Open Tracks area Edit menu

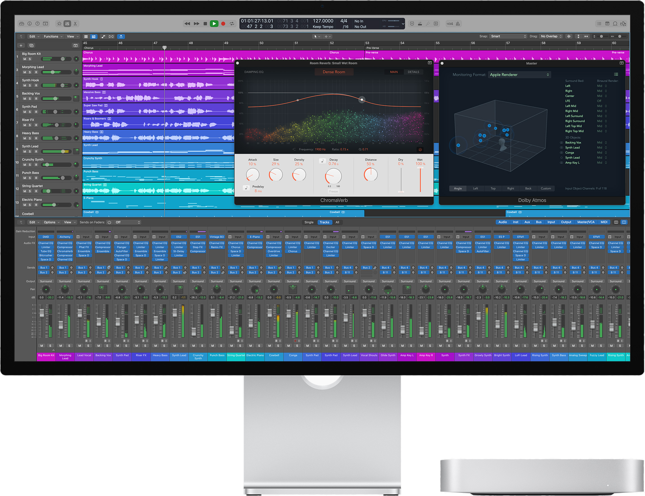[34, 37]
